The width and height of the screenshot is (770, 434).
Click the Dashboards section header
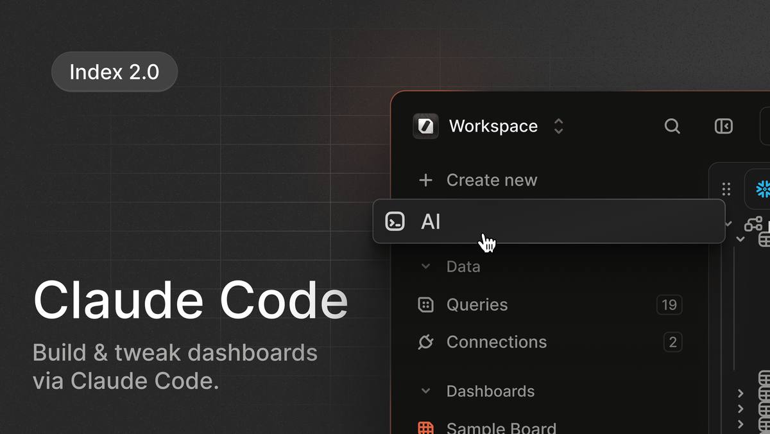tap(490, 391)
